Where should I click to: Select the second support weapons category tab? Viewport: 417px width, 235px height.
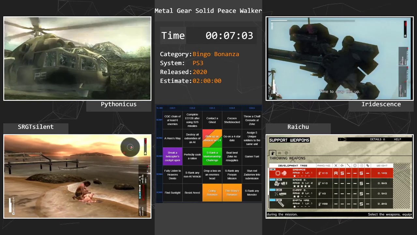tap(280, 153)
